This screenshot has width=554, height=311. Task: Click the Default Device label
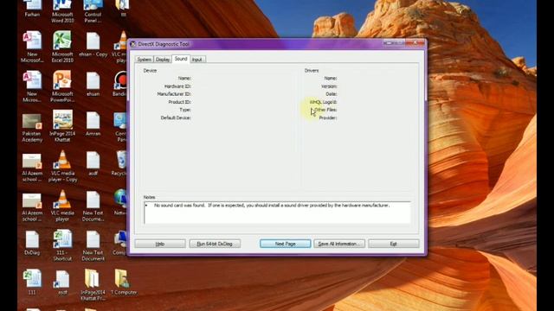click(x=176, y=117)
